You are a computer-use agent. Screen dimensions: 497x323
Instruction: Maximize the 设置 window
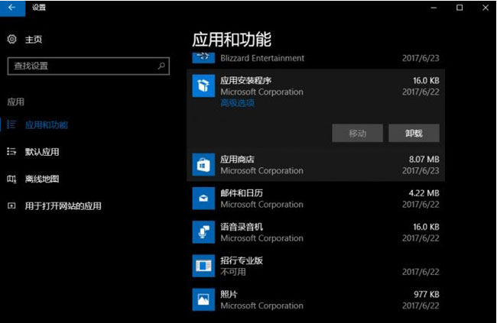(x=460, y=8)
